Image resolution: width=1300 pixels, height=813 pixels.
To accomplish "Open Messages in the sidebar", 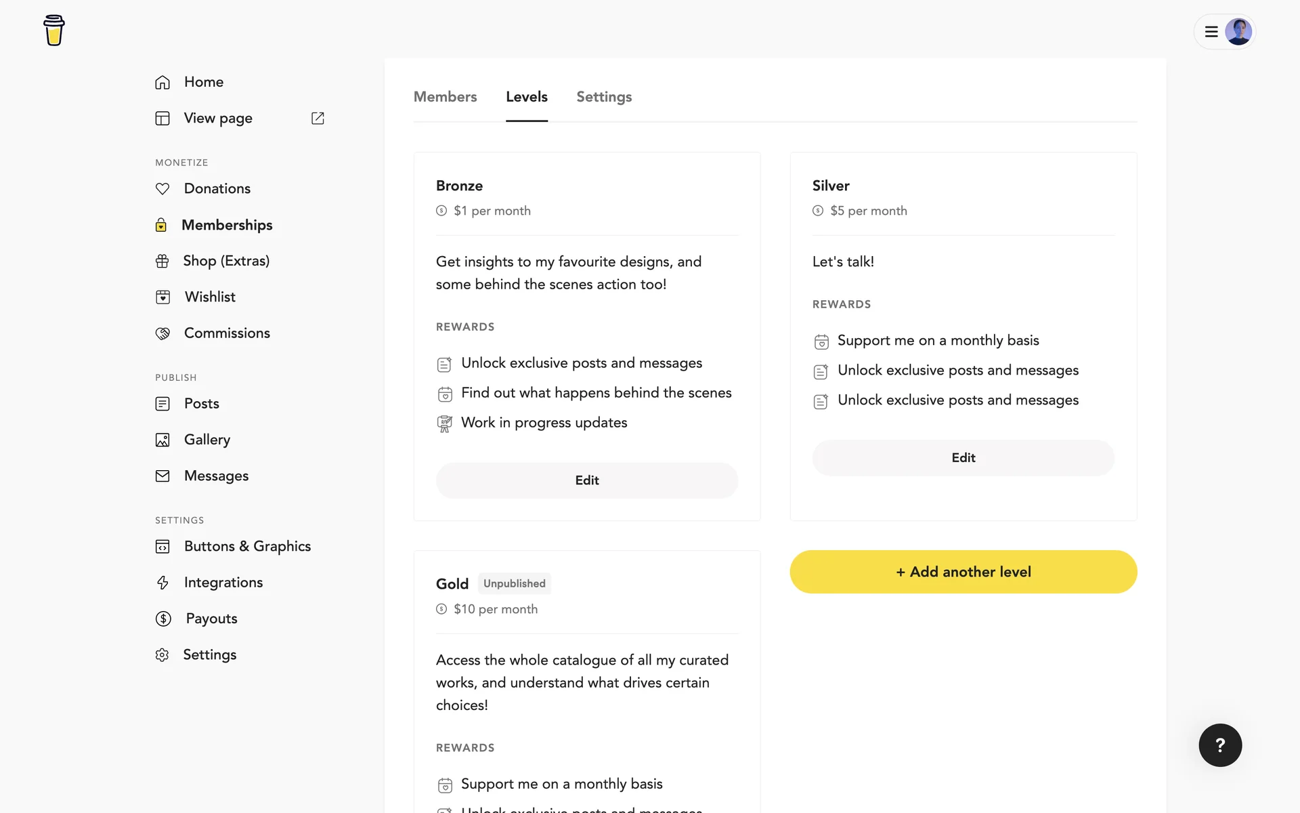I will [x=216, y=476].
